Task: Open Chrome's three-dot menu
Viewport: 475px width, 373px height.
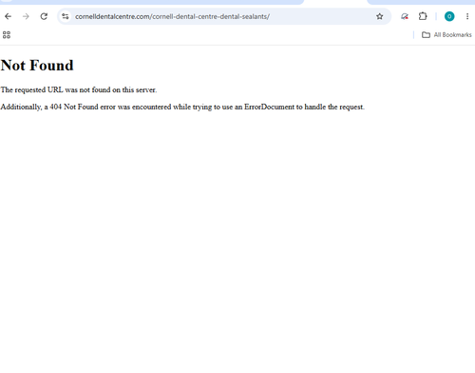Action: tap(467, 16)
